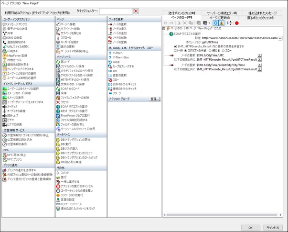
Task: Click the red record button in toolbar
Action: coord(236,22)
